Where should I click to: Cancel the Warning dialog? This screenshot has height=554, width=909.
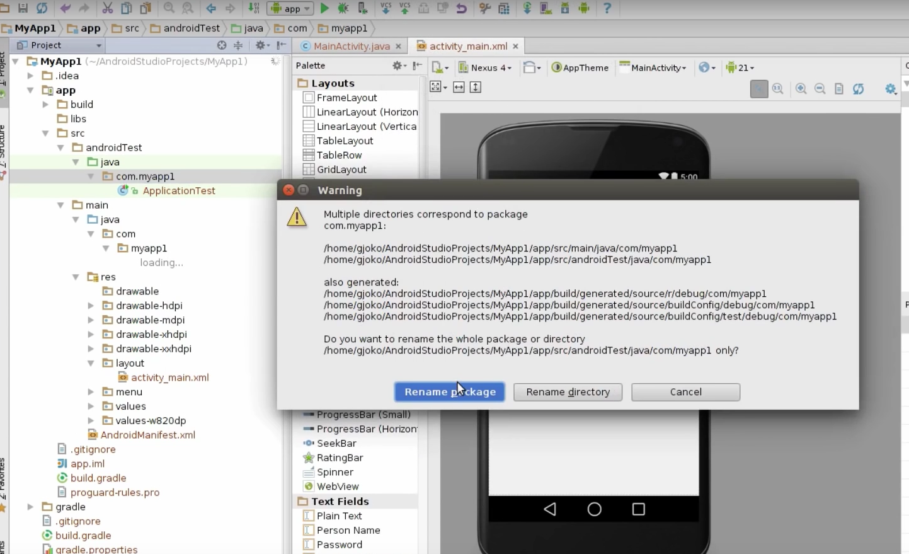[x=685, y=392]
